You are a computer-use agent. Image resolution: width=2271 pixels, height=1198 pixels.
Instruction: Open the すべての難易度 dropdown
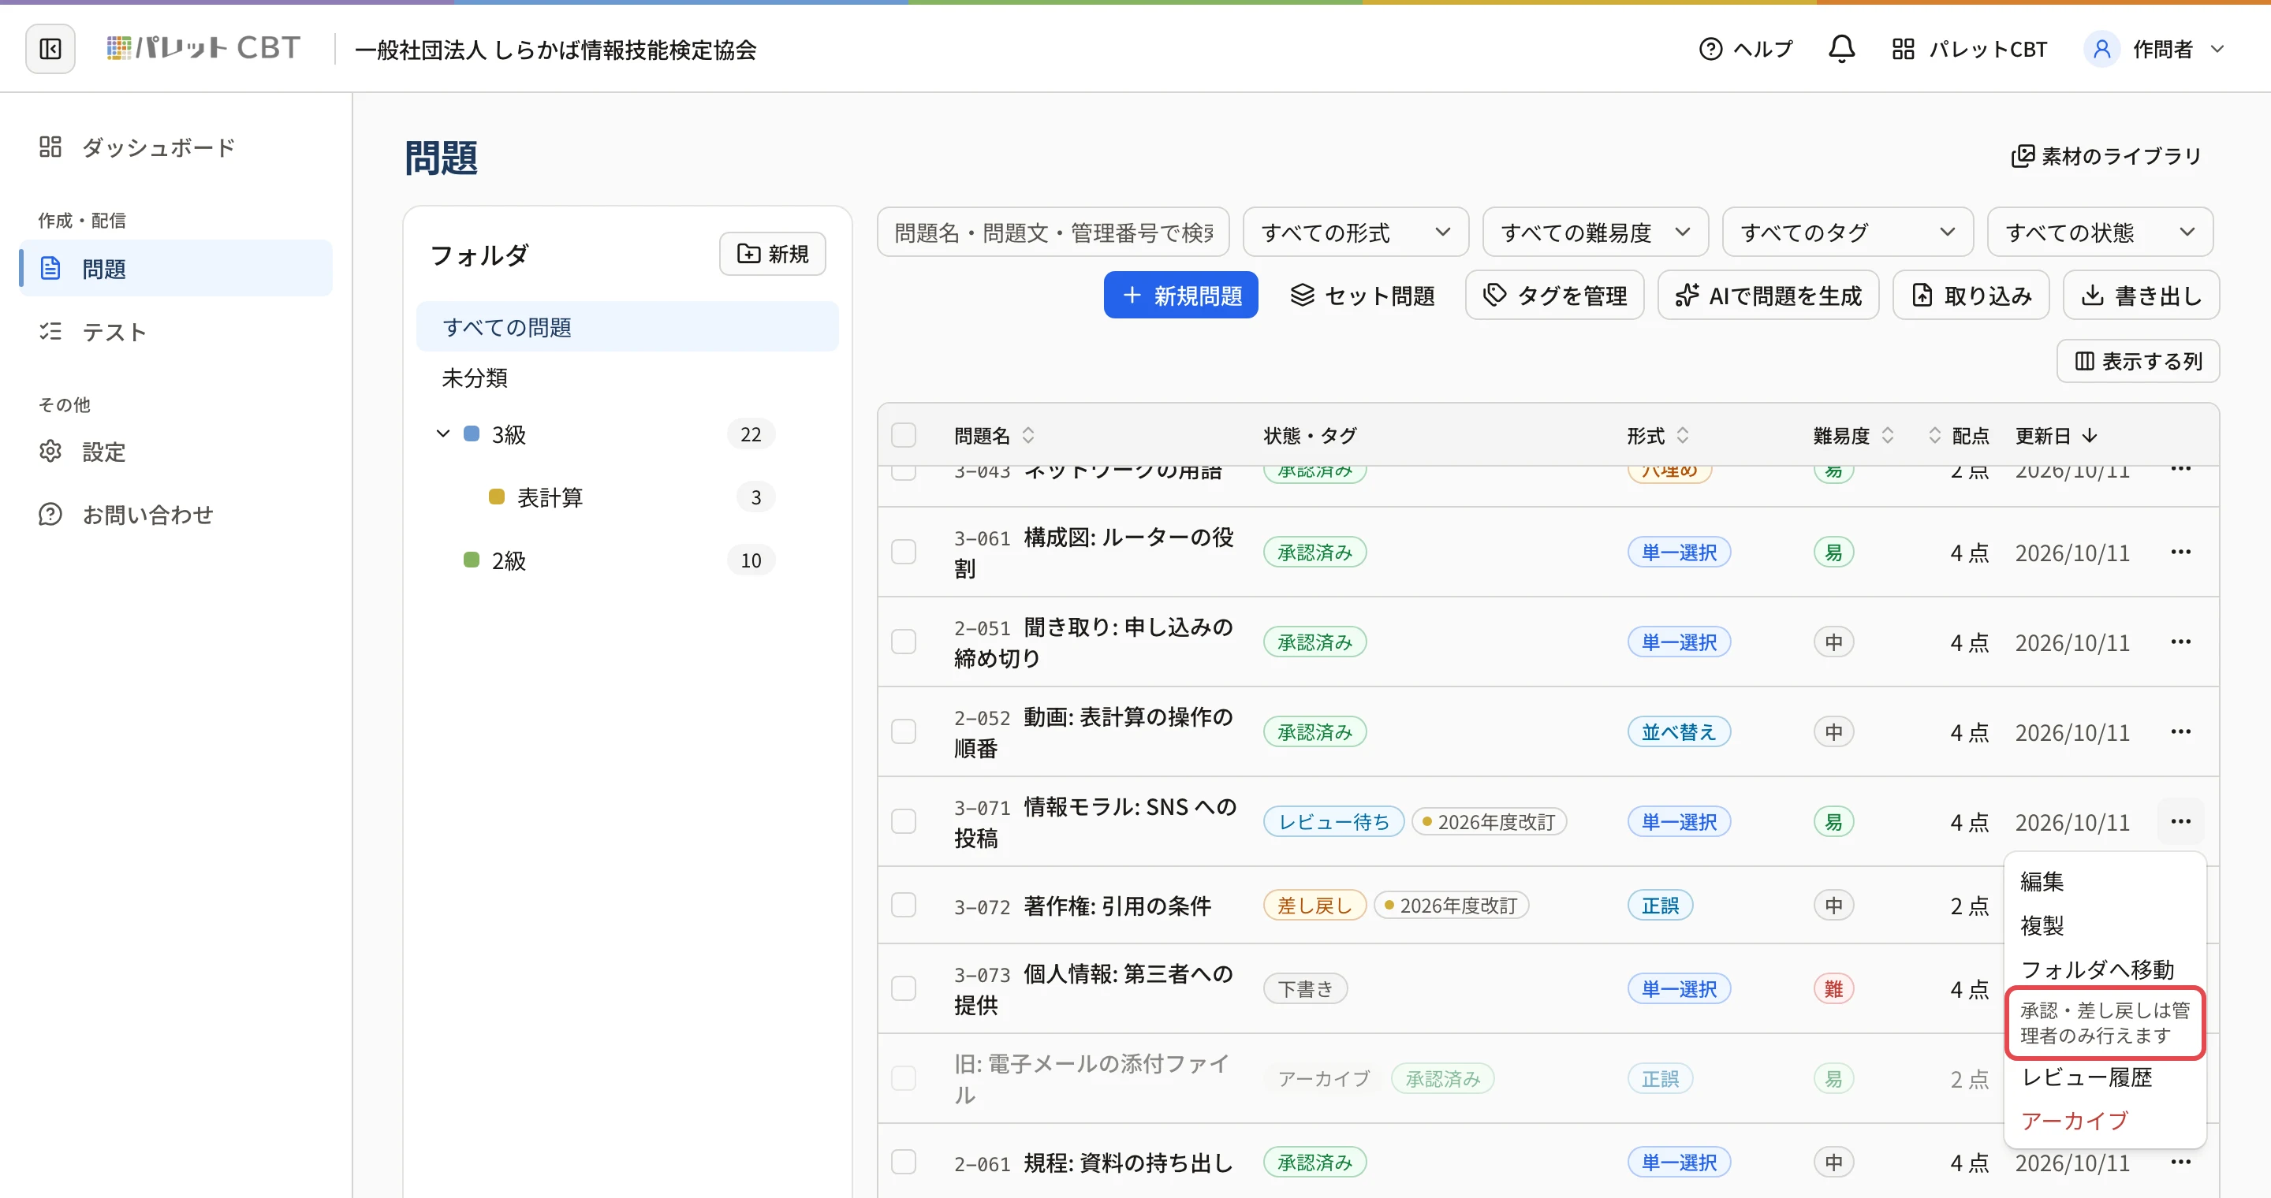pos(1594,233)
